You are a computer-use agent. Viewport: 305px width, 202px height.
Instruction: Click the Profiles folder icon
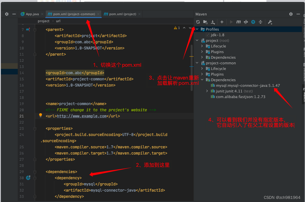pos(203,29)
